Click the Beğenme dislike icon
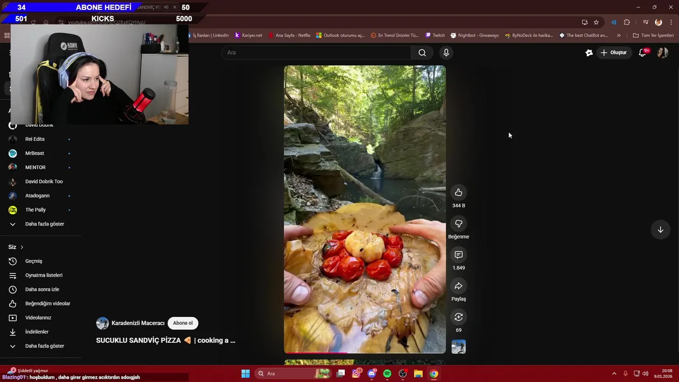Viewport: 679px width, 382px height. click(458, 223)
